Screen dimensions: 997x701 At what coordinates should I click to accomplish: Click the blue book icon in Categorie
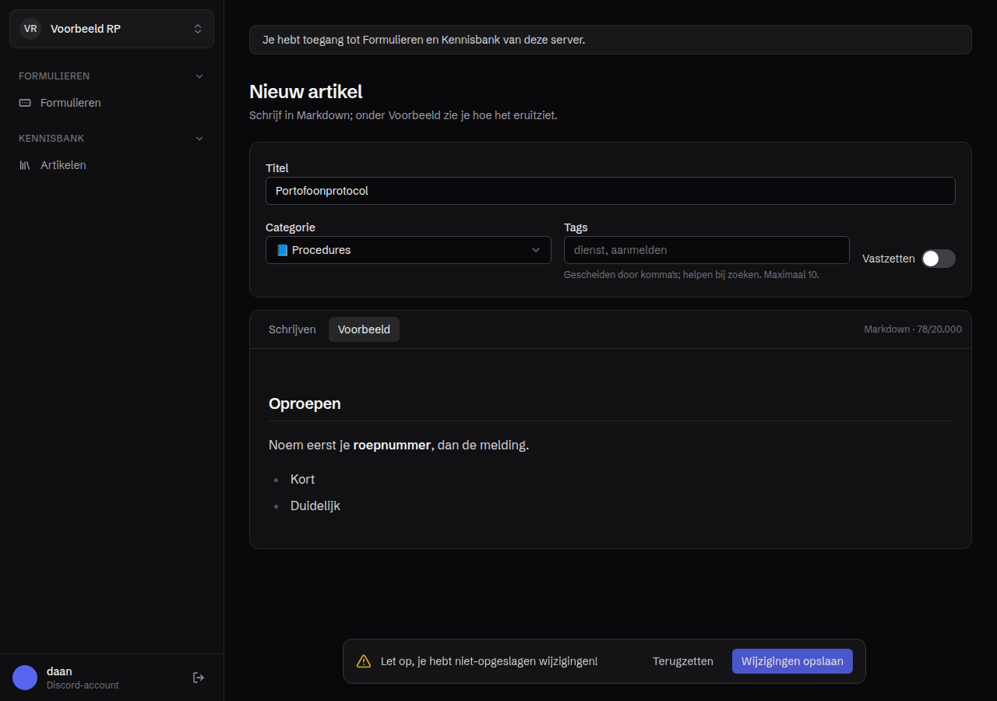click(x=283, y=250)
